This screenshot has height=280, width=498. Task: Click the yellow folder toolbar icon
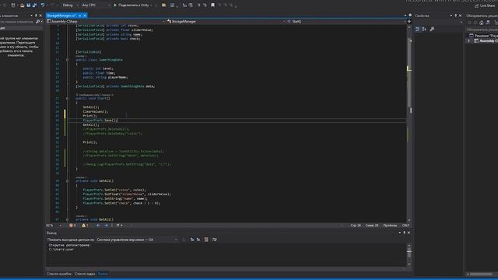point(164,5)
